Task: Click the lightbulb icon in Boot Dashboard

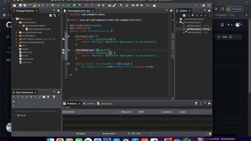Action: (x=48, y=97)
